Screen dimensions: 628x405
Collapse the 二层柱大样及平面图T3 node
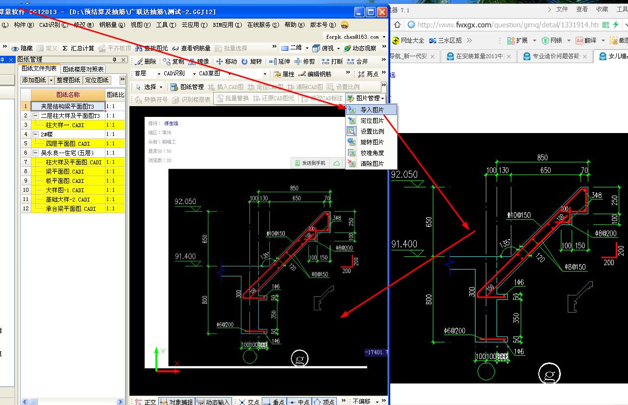(36, 116)
